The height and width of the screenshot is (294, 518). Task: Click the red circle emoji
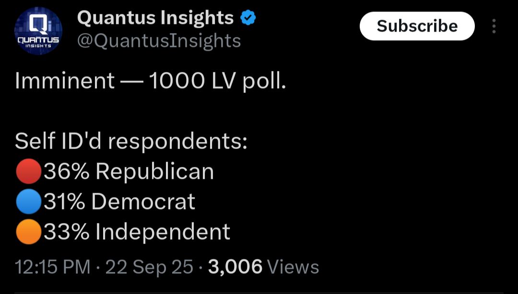point(28,171)
